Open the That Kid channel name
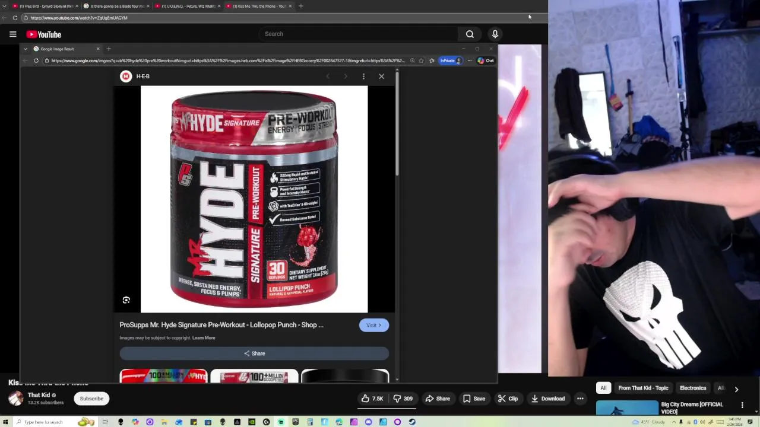The image size is (760, 427). (39, 395)
